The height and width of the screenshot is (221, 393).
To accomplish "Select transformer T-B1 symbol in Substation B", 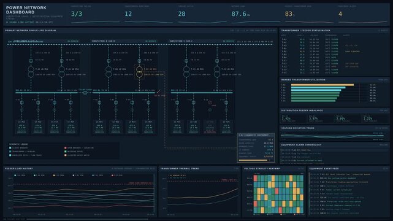I will pyautogui.click(x=109, y=72).
